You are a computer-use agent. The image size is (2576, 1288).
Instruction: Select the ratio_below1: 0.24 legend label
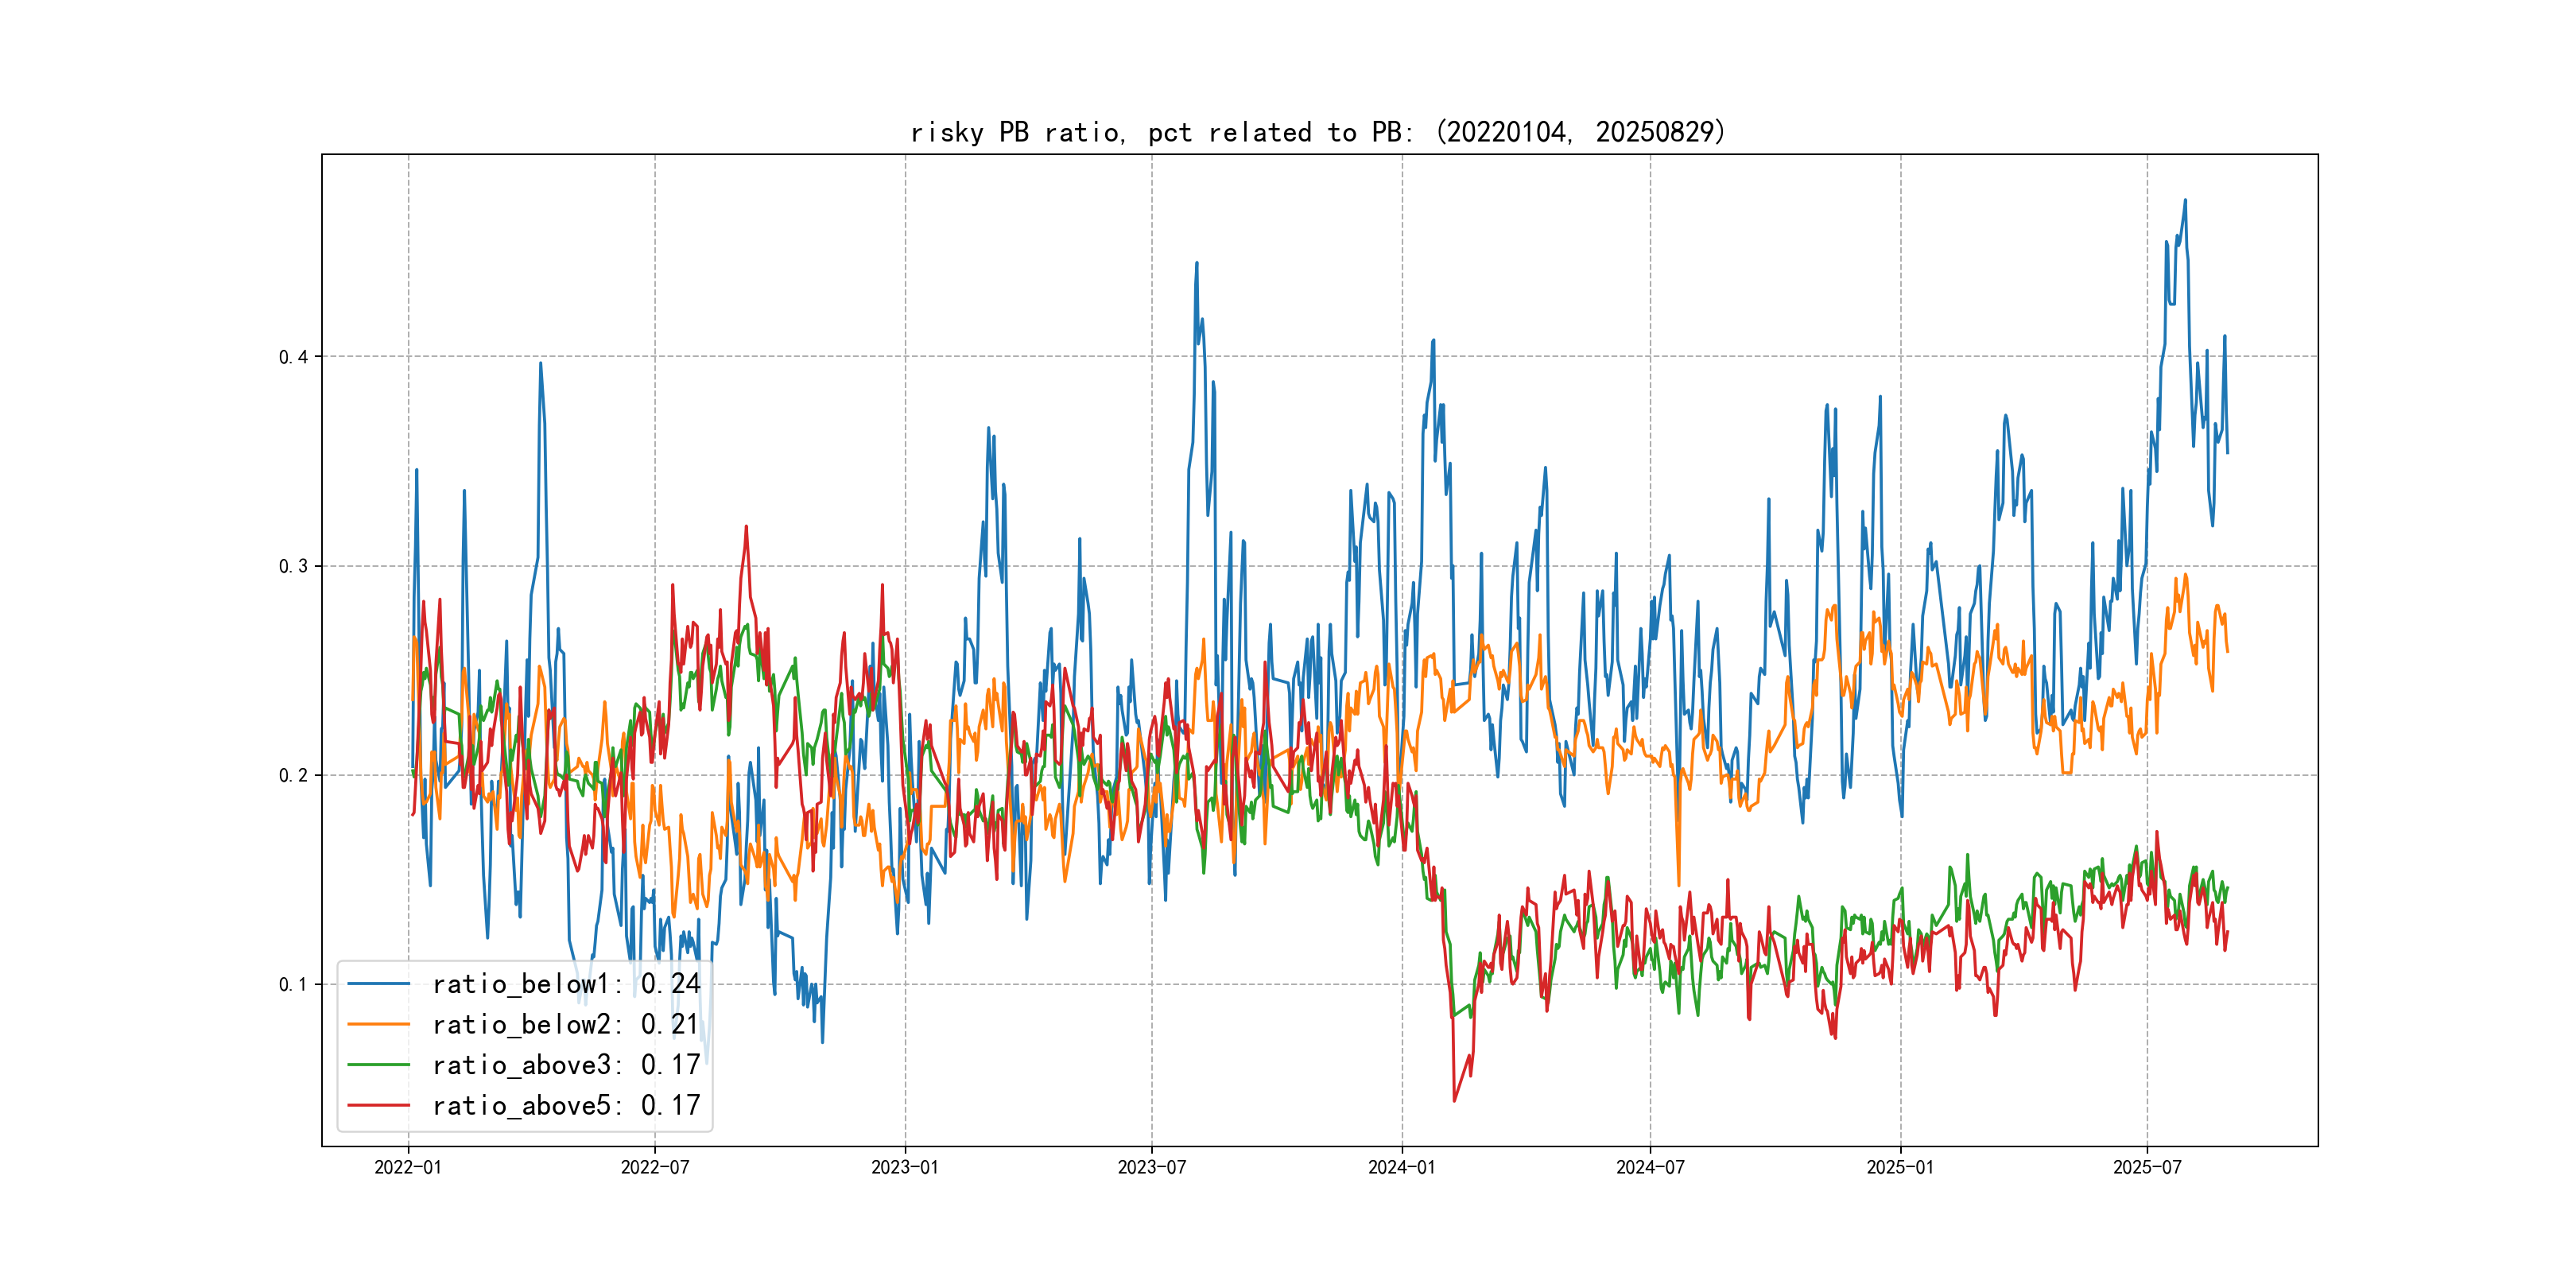[566, 984]
